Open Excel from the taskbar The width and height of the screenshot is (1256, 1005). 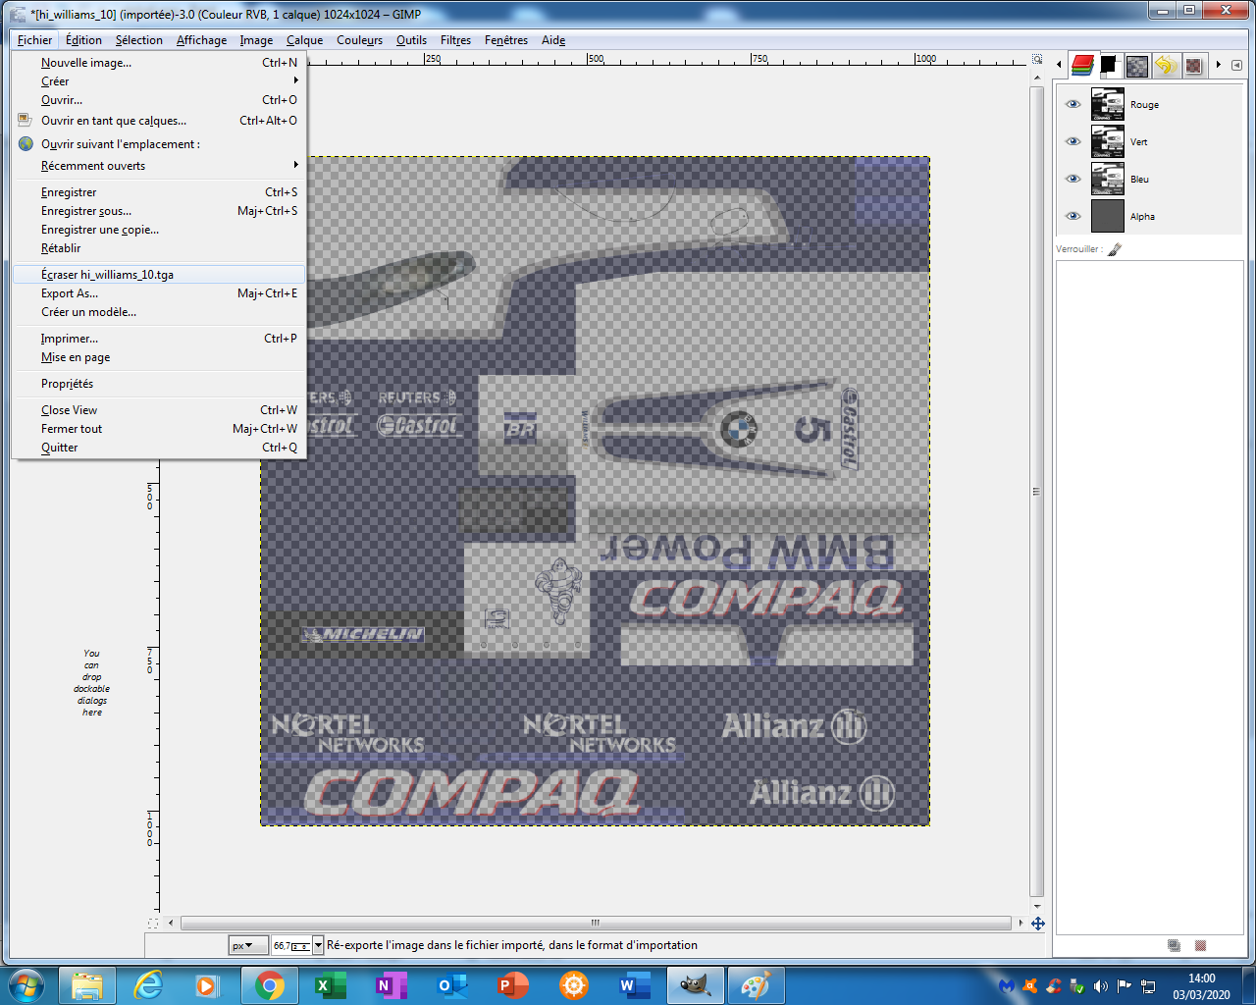(x=330, y=985)
